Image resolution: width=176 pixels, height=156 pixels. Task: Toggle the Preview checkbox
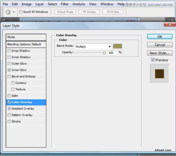click(153, 60)
